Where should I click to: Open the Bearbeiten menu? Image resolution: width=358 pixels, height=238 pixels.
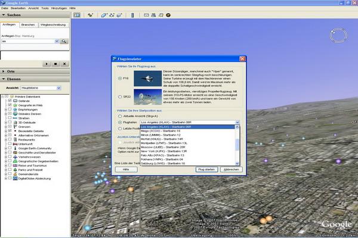click(x=18, y=8)
